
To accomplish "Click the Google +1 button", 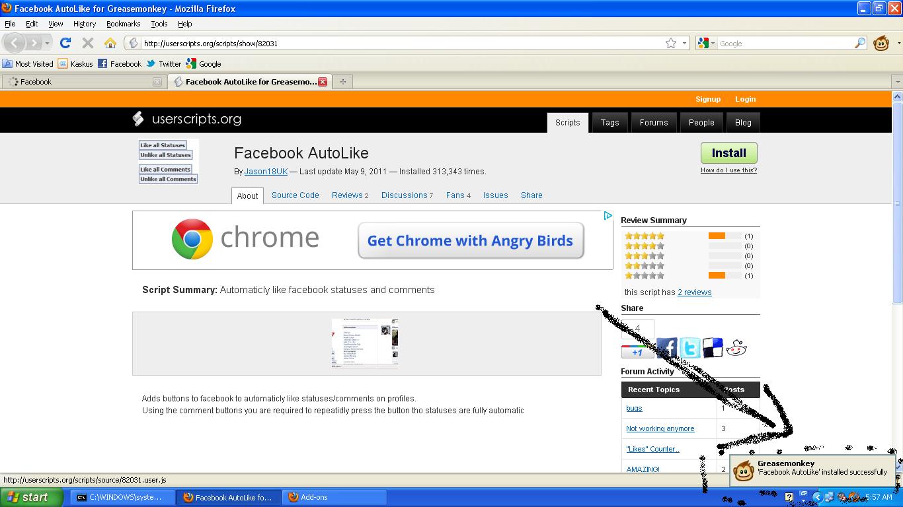I will pos(637,352).
